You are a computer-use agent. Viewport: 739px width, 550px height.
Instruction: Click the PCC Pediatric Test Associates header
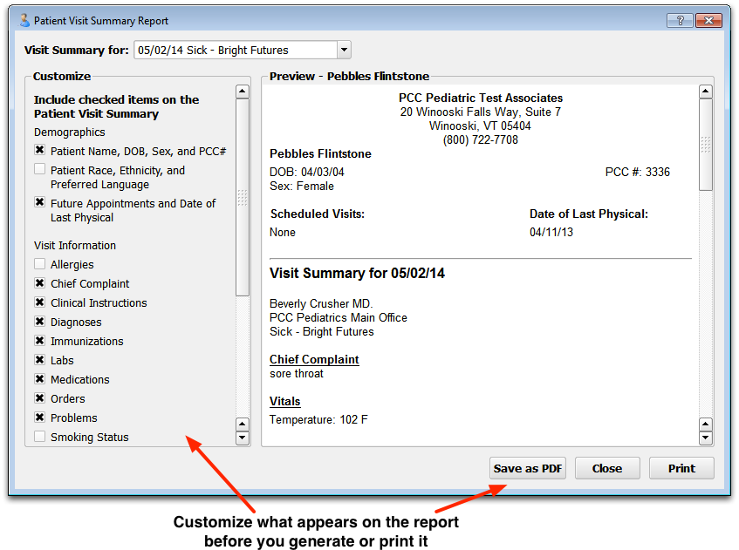coord(481,98)
